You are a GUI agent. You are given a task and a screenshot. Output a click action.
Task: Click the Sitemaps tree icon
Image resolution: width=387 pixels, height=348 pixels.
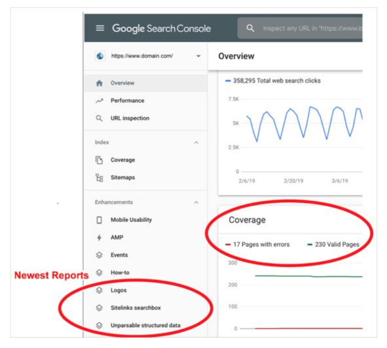(99, 177)
